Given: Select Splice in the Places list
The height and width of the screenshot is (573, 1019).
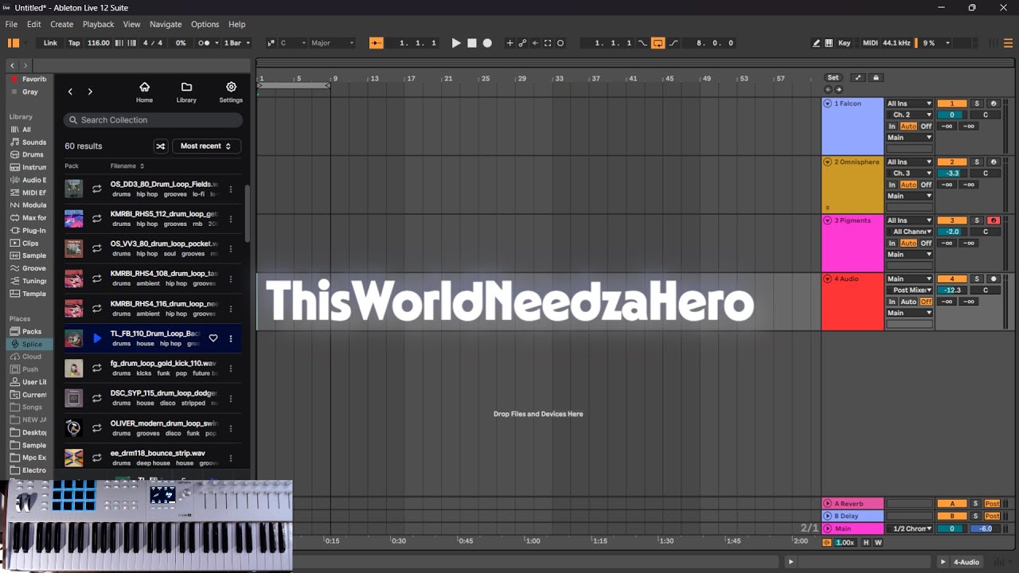Looking at the screenshot, I should [x=31, y=344].
